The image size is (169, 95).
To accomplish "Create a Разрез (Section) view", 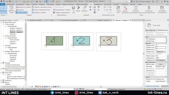I will pyautogui.click(x=78, y=9).
